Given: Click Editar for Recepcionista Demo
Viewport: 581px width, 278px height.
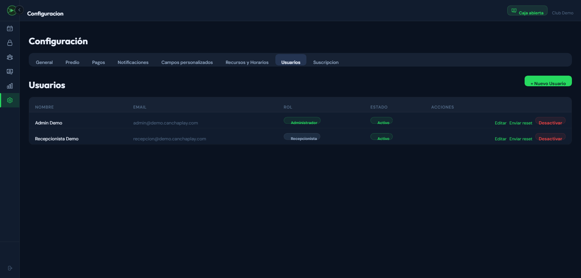Looking at the screenshot, I should click(x=500, y=139).
